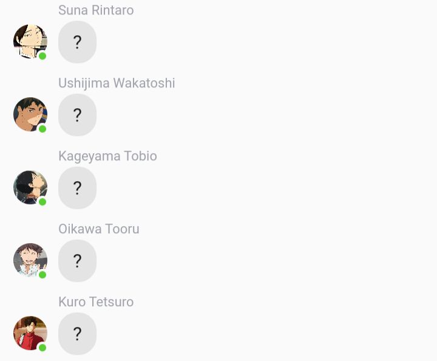This screenshot has width=437, height=361.
Task: Select Oikawa Tooru's question mark message bubble
Action: (77, 261)
